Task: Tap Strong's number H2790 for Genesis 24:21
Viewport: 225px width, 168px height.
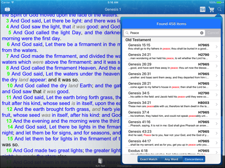Action: point(204,55)
